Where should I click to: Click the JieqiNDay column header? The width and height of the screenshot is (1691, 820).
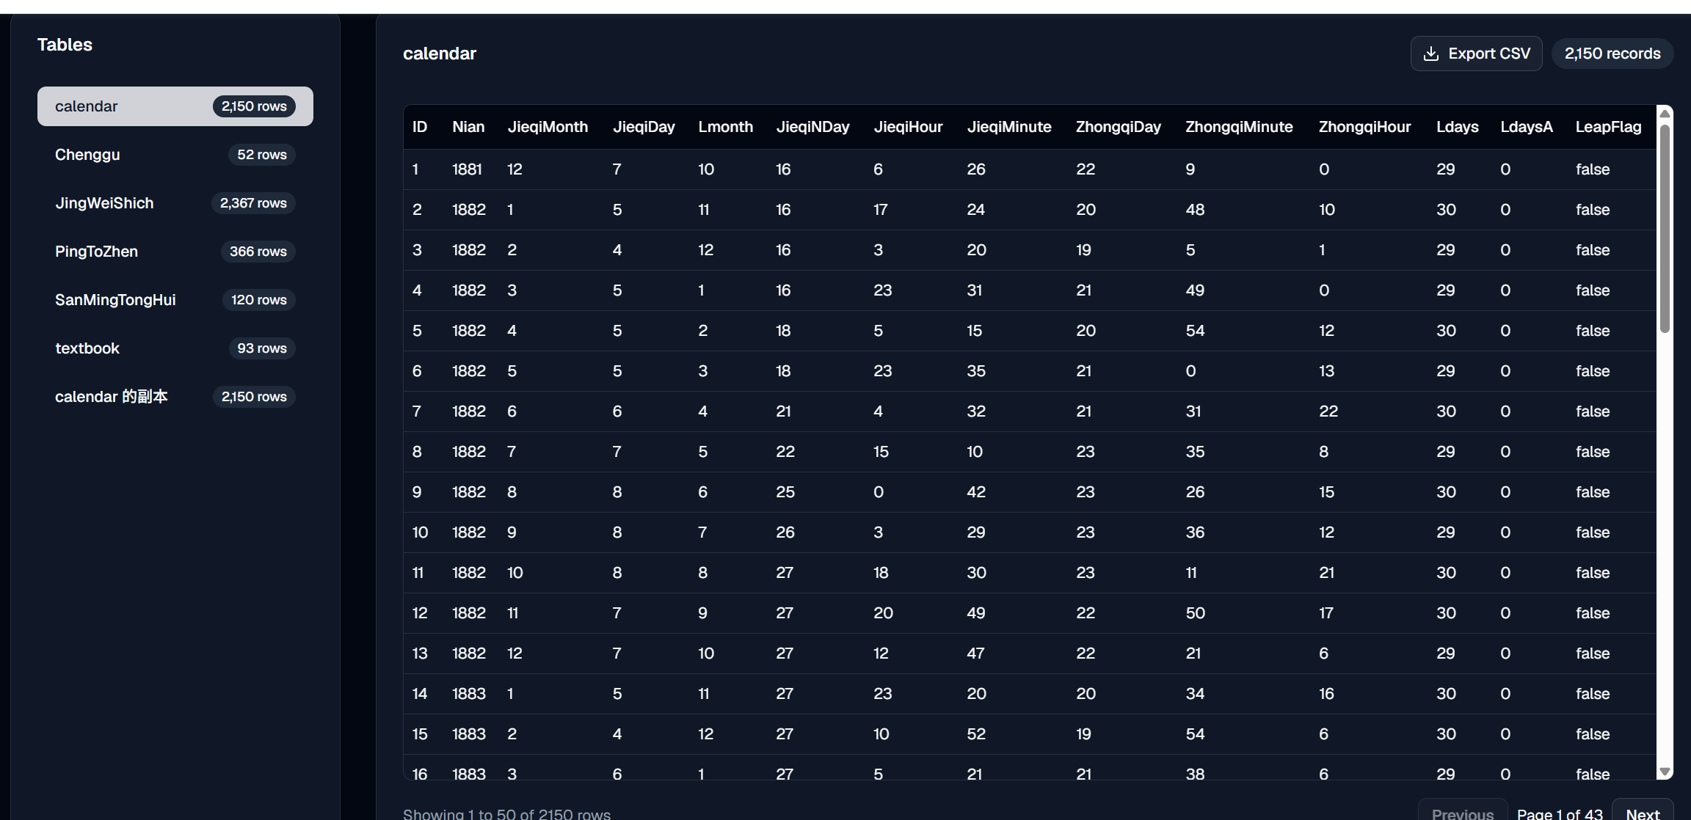pyautogui.click(x=812, y=127)
